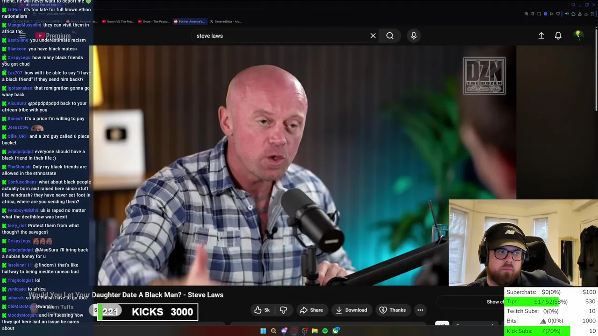Viewport: 598px width, 336px height.
Task: Toggle the blue shield ad-blocker icon
Action: 545,14
